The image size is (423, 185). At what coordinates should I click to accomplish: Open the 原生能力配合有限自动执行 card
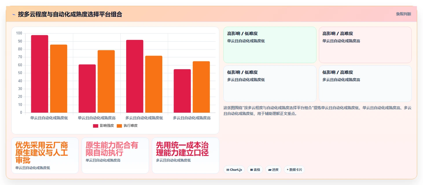pos(115,155)
